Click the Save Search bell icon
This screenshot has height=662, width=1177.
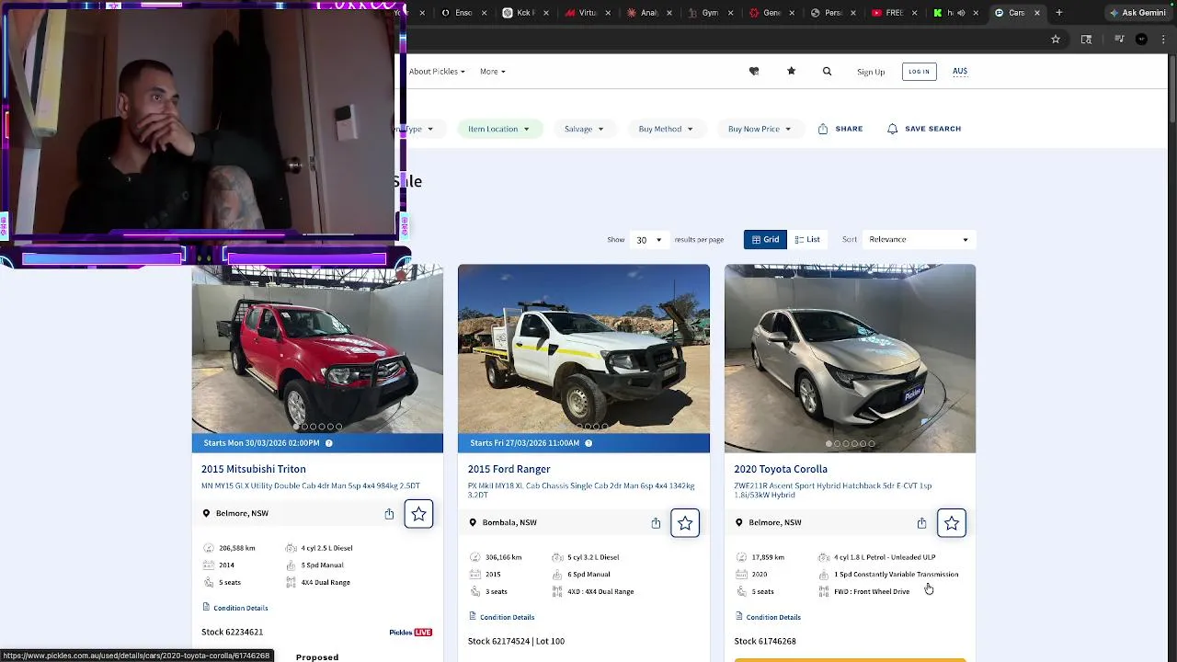pyautogui.click(x=892, y=129)
